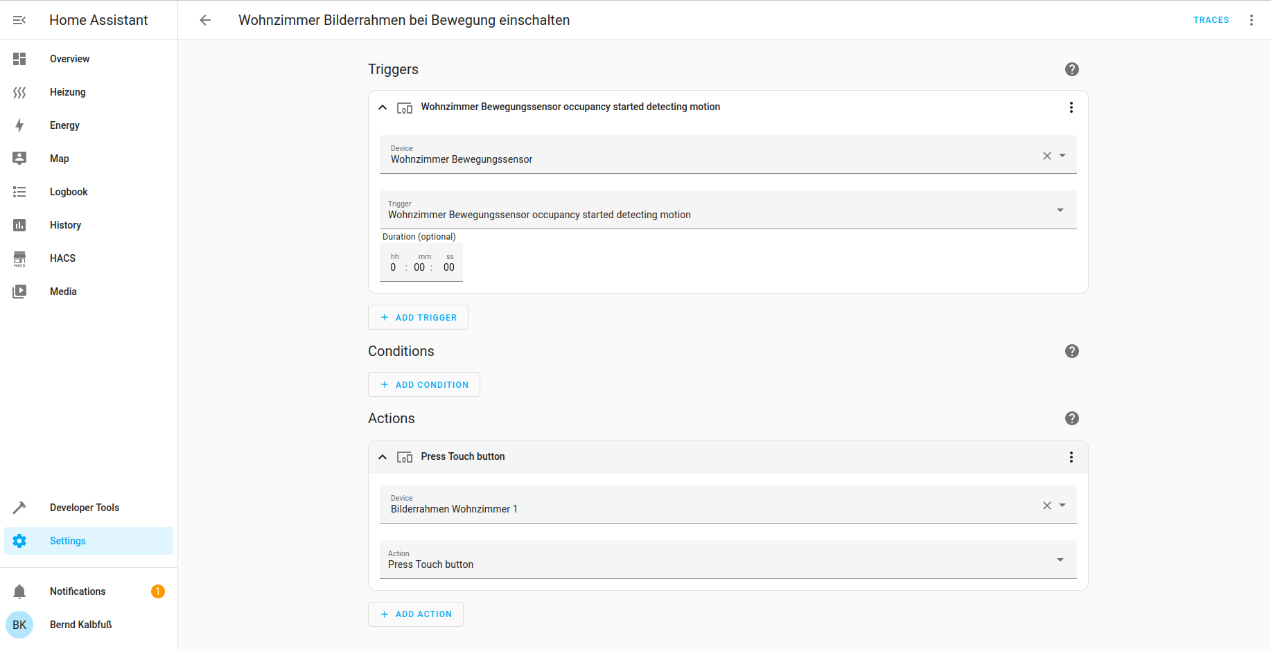Open the Heizung panel icon
Viewport: 1271px width, 651px height.
19,92
